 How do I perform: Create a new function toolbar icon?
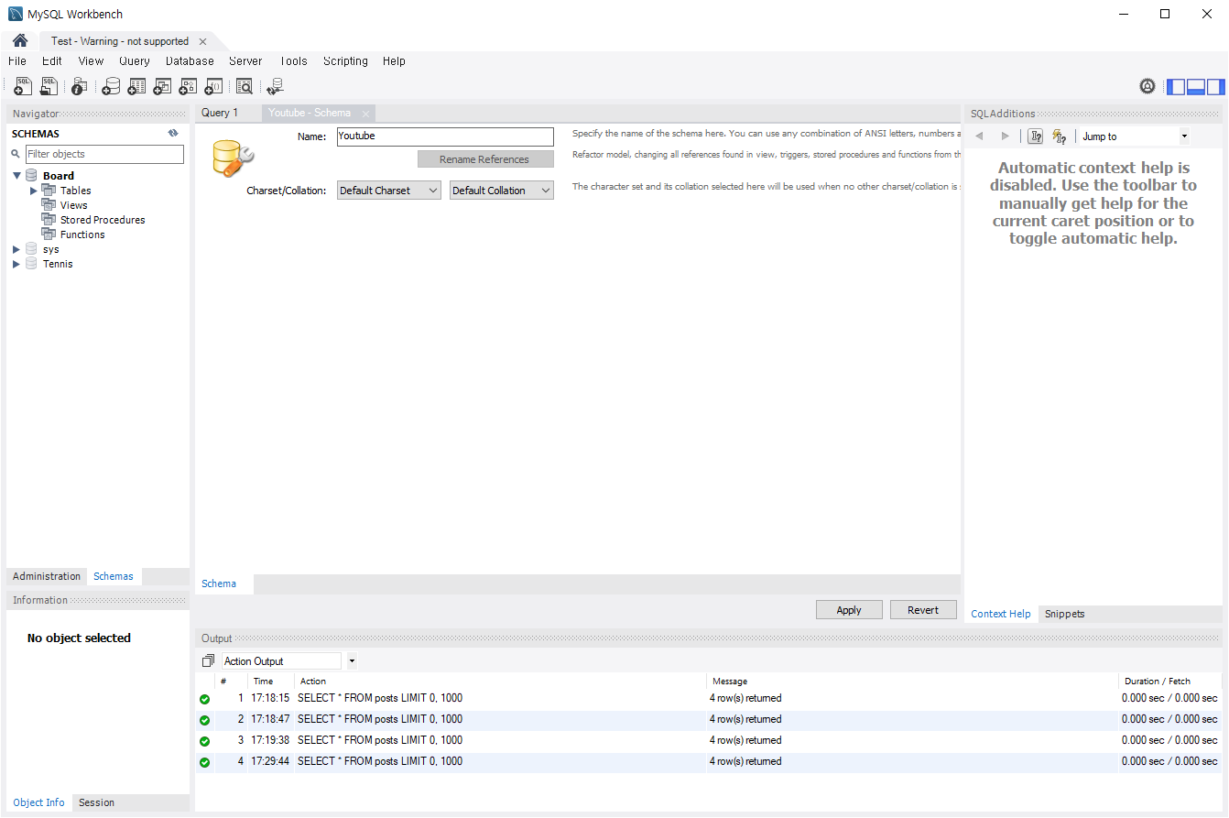[x=213, y=86]
